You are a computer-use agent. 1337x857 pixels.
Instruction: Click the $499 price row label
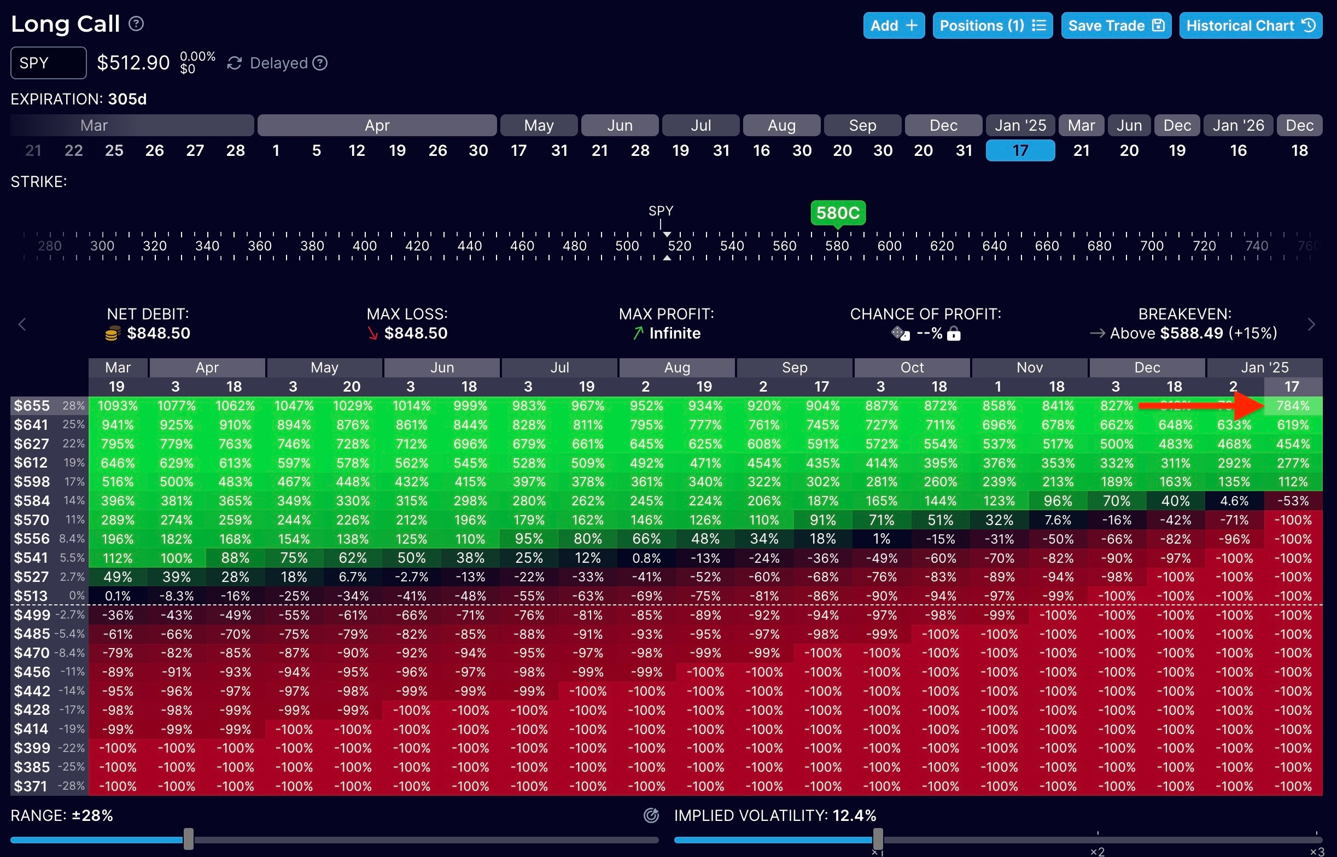[x=31, y=615]
